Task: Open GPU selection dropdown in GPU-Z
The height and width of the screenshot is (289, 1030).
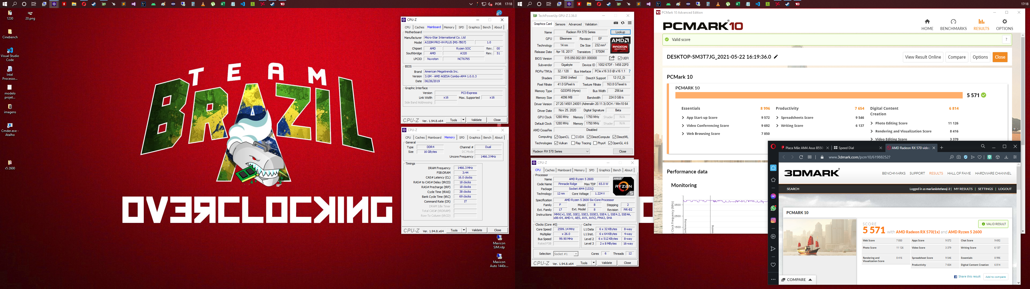Action: click(x=561, y=151)
